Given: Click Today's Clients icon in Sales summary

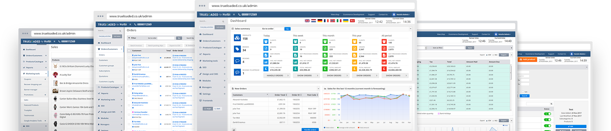Looking at the screenshot, I should point(266,41).
